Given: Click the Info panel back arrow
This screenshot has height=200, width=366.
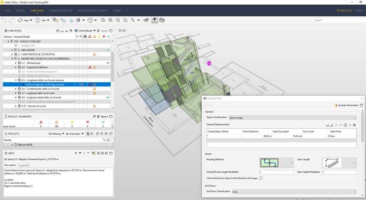Looking at the screenshot, I should coord(76,153).
